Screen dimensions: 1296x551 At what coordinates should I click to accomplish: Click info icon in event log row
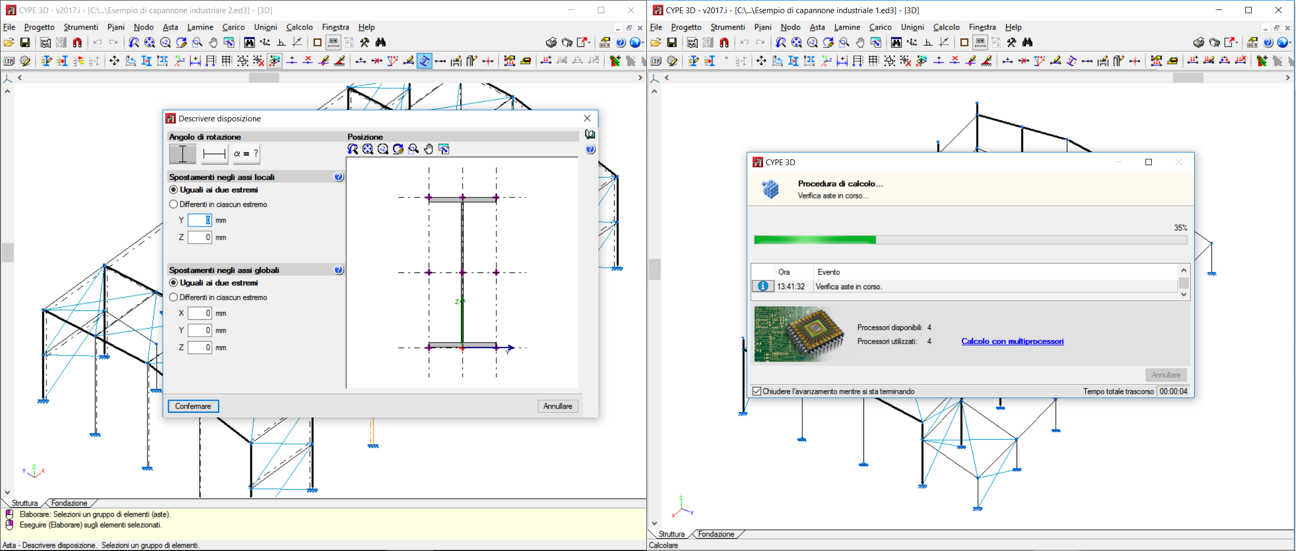click(x=763, y=286)
